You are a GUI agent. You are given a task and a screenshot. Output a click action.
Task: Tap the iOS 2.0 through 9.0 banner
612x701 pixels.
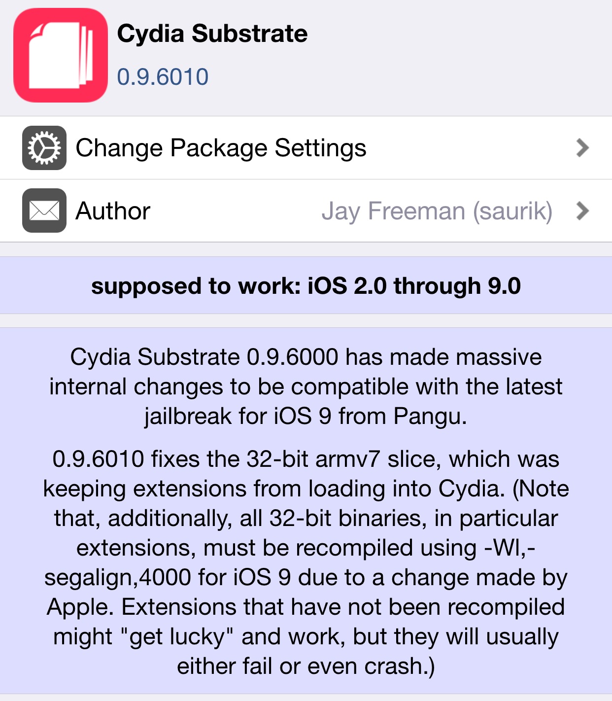click(306, 285)
